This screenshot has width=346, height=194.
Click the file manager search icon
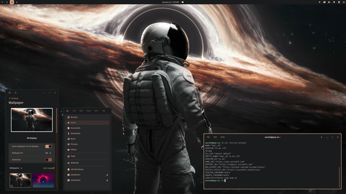[x=104, y=111]
